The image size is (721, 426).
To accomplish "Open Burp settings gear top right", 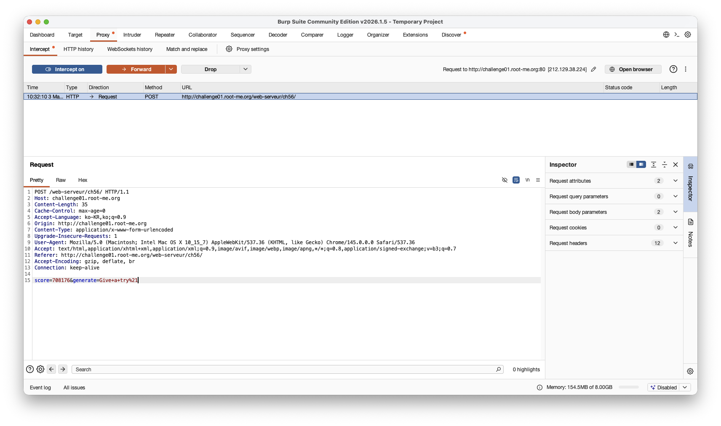I will coord(688,35).
